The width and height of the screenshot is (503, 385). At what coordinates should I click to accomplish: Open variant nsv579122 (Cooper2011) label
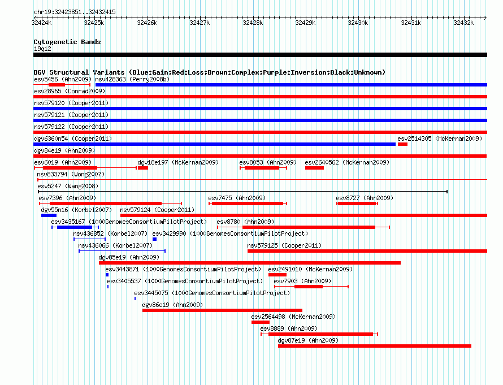click(71, 127)
